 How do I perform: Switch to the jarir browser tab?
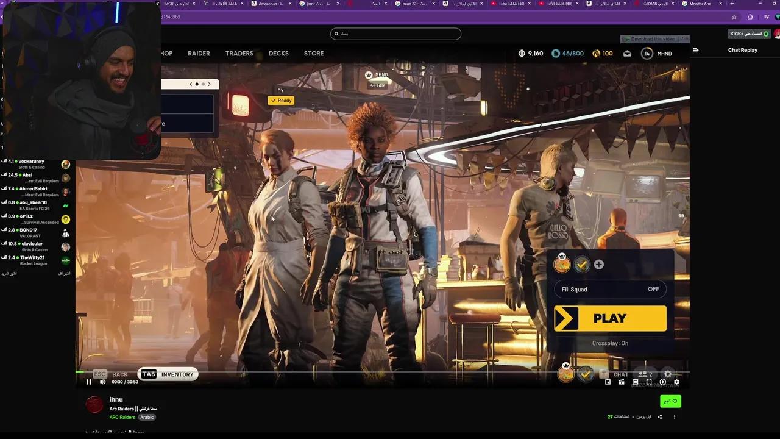pyautogui.click(x=319, y=4)
